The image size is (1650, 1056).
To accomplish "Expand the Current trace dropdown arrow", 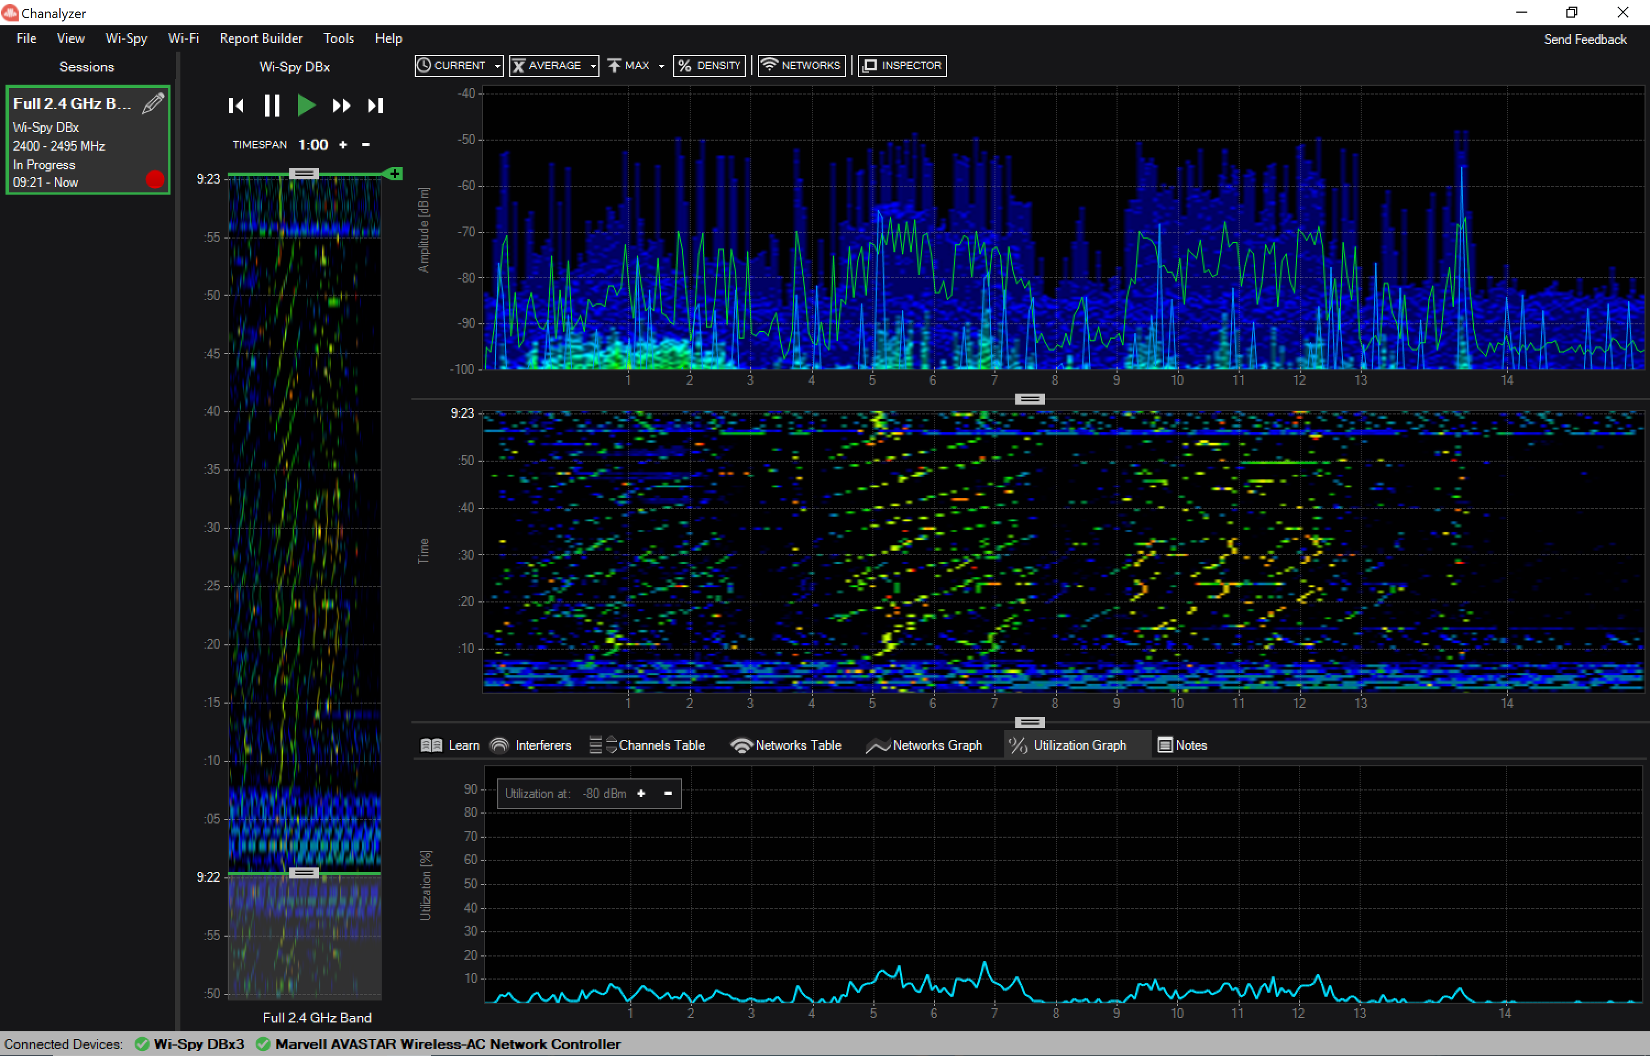I will click(x=497, y=65).
